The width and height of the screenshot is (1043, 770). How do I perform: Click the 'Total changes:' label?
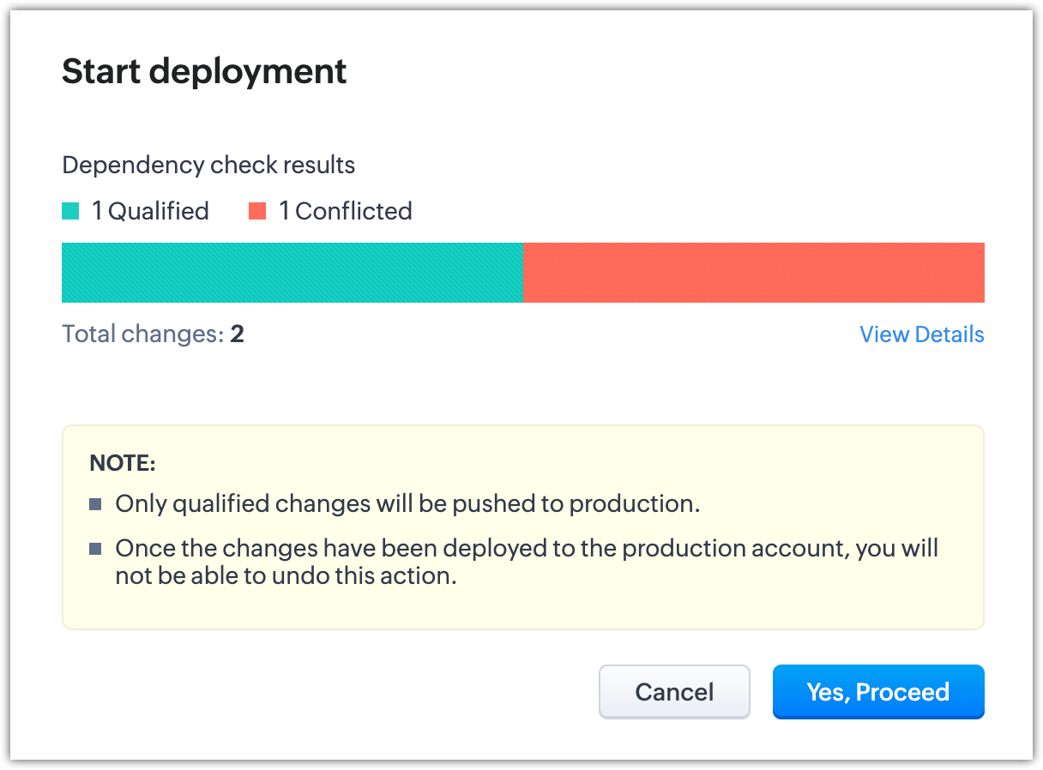[x=142, y=334]
